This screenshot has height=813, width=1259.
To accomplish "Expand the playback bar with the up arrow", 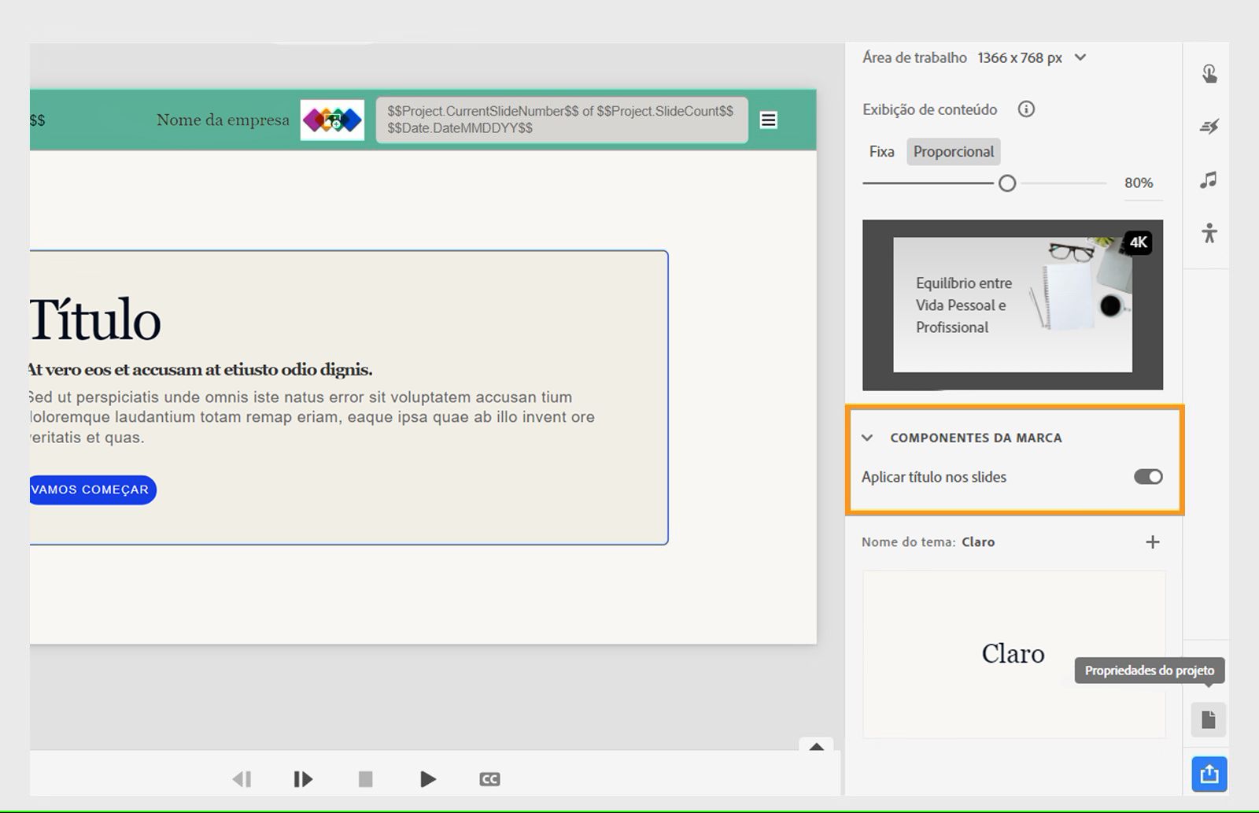I will coord(817,746).
